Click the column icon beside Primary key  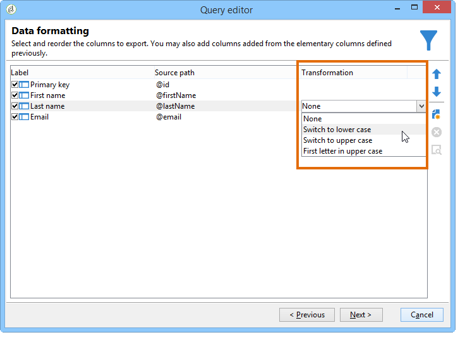click(x=24, y=85)
